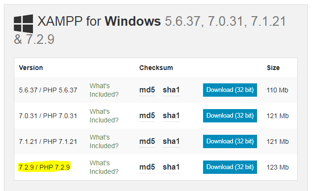Show sha1 checksum for 7.1.21
This screenshot has width=312, height=191.
[x=171, y=141]
